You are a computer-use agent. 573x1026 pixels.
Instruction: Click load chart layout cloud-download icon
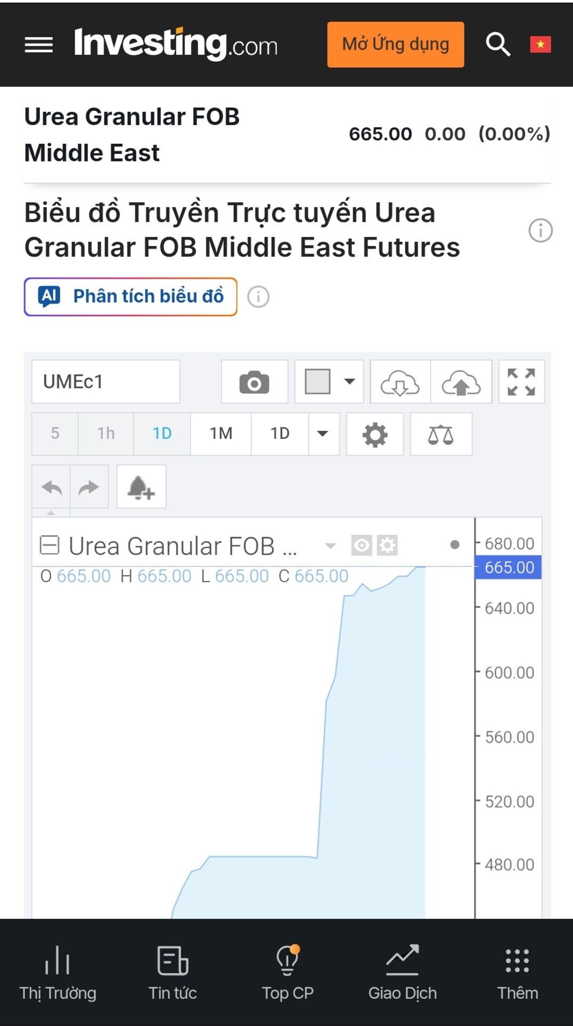400,382
